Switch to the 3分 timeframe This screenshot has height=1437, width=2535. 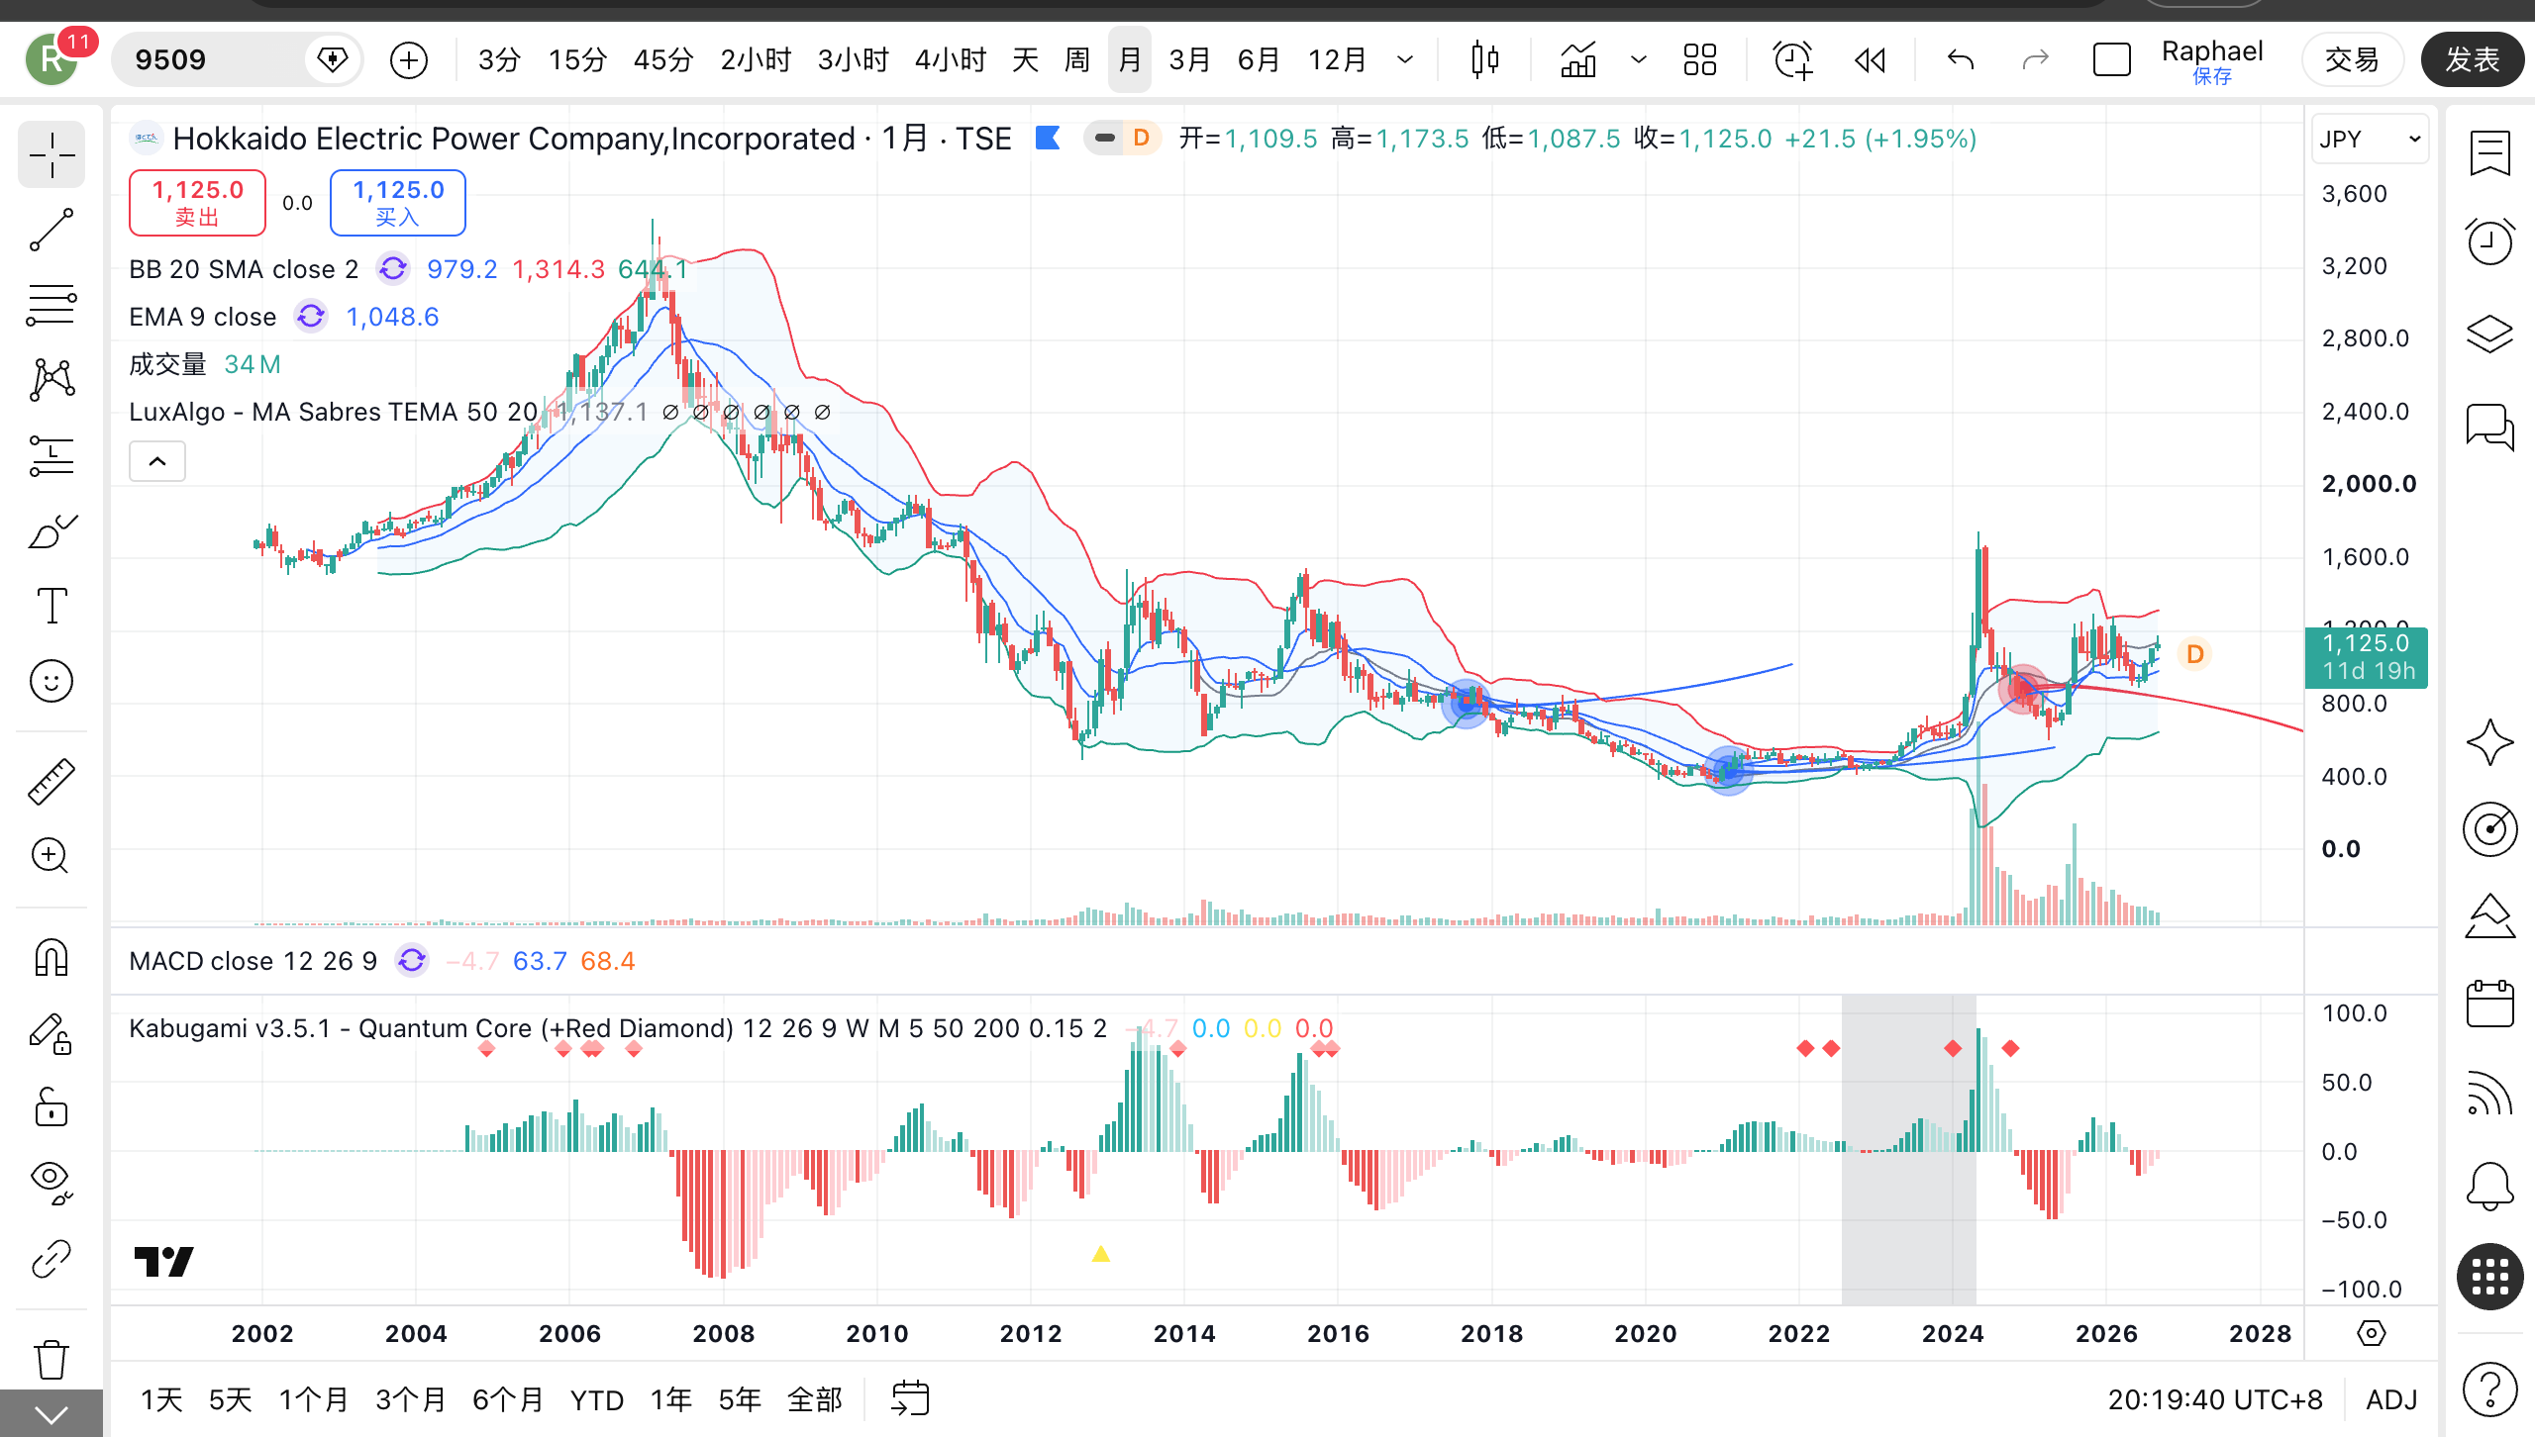tap(499, 60)
